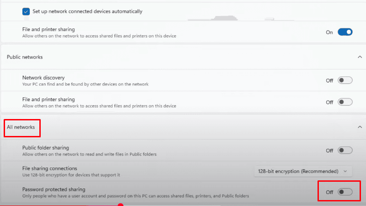This screenshot has height=206, width=366.
Task: Select the Public folder sharing label
Action: [x=46, y=147]
